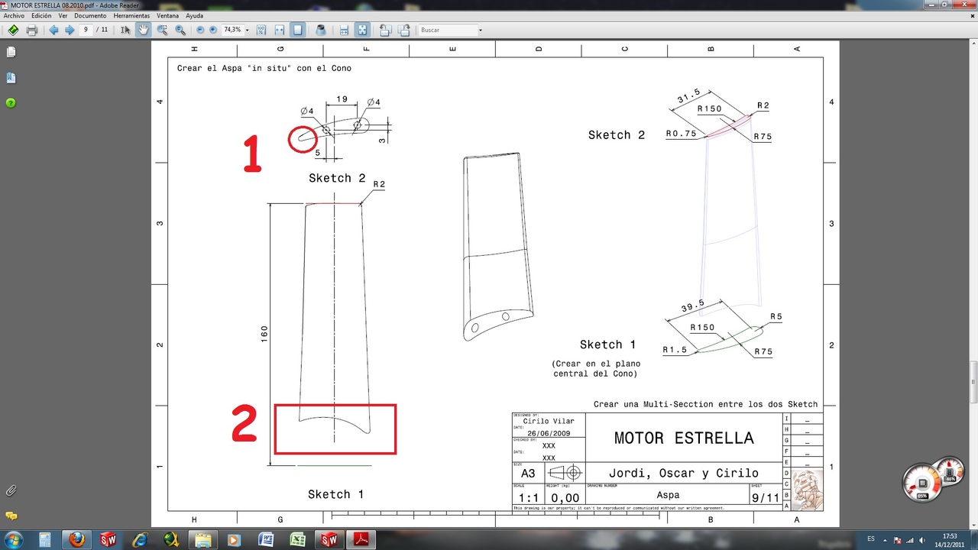The width and height of the screenshot is (978, 550).
Task: Click the drawing title MOTOR ESTRELLA
Action: 684,438
